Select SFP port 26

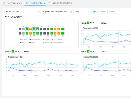(x=63, y=33)
